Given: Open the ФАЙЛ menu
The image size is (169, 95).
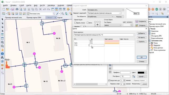Looking at the screenshot, I should click(5, 6).
